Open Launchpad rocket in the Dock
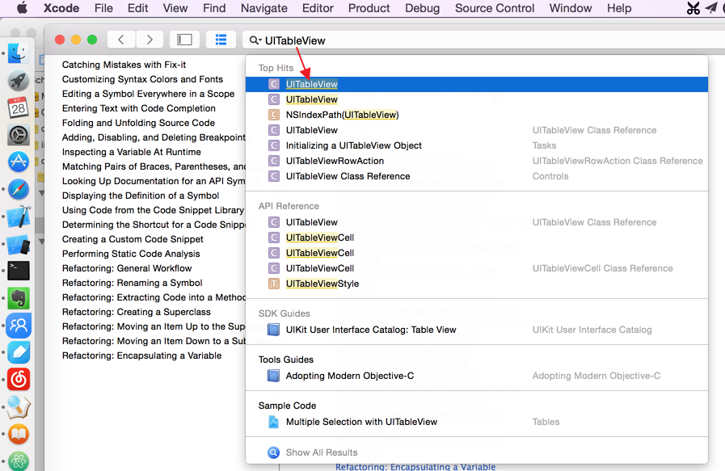Image resolution: width=725 pixels, height=471 pixels. pyautogui.click(x=19, y=81)
